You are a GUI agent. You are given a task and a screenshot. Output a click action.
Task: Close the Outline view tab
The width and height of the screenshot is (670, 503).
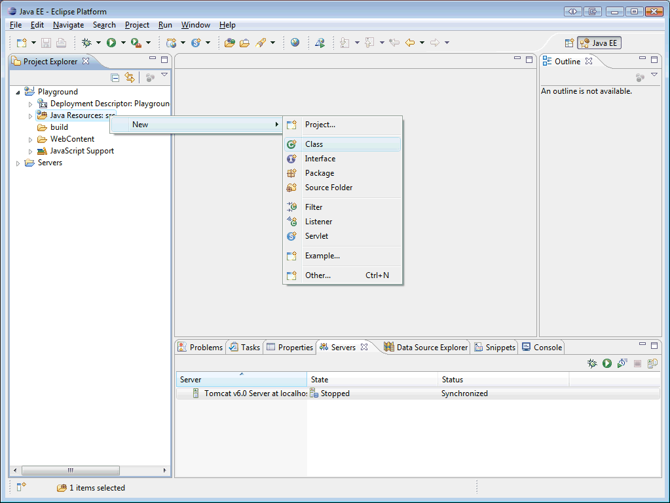[589, 61]
